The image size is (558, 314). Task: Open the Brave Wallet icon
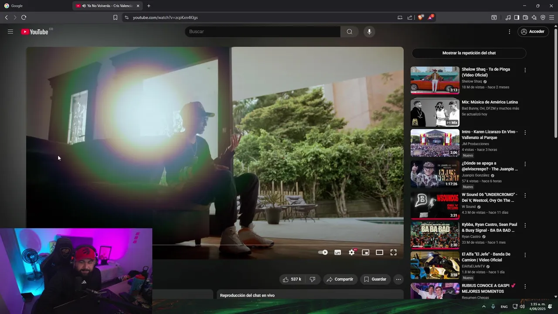coord(525,17)
